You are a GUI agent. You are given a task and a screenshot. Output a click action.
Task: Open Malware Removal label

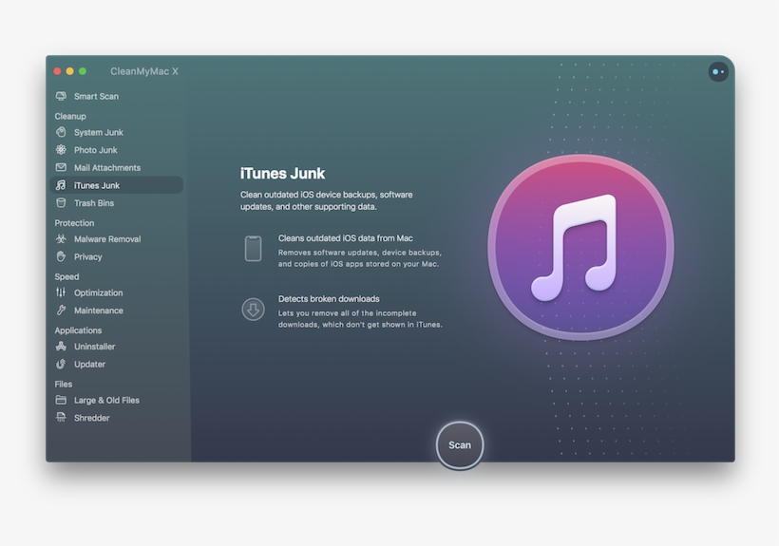(x=107, y=238)
